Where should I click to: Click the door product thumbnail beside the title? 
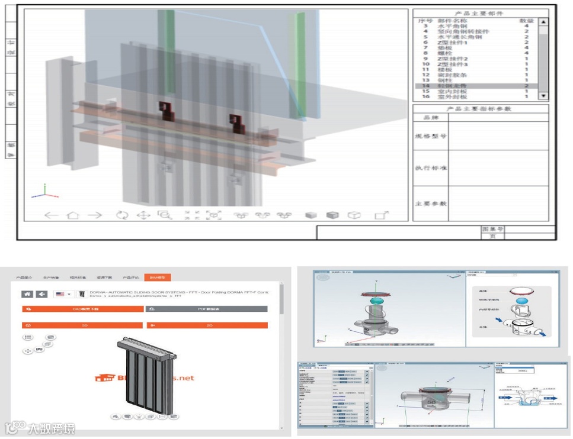click(x=82, y=294)
